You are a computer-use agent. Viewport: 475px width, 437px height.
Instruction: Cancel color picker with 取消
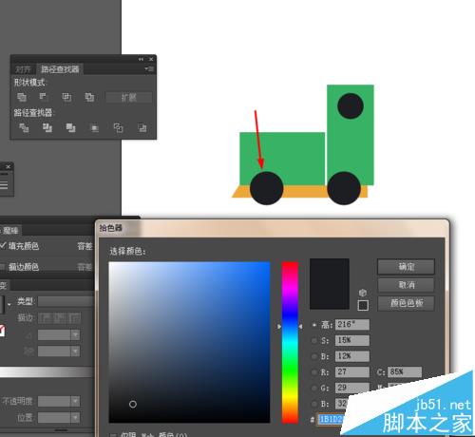[x=406, y=285]
